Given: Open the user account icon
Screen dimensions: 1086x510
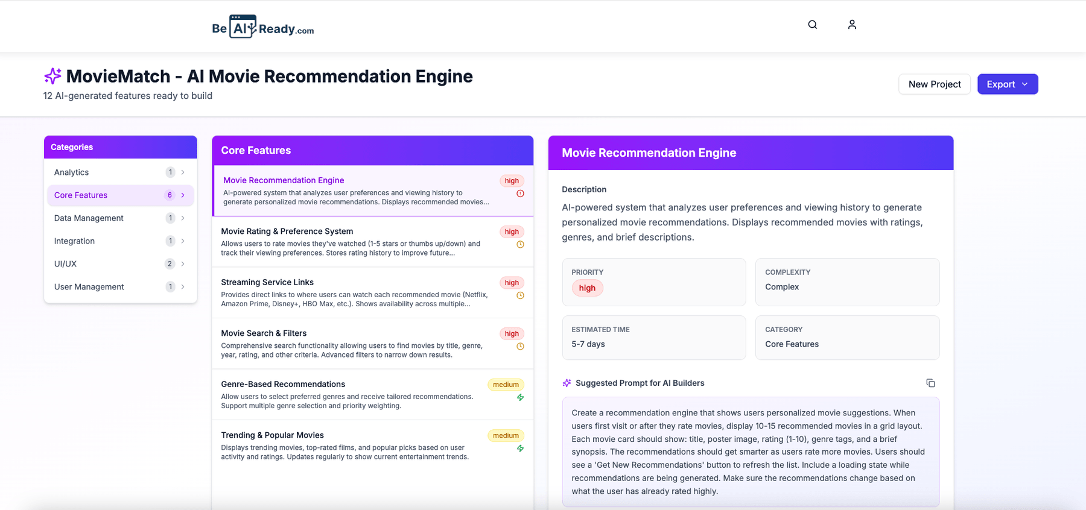Looking at the screenshot, I should tap(852, 25).
